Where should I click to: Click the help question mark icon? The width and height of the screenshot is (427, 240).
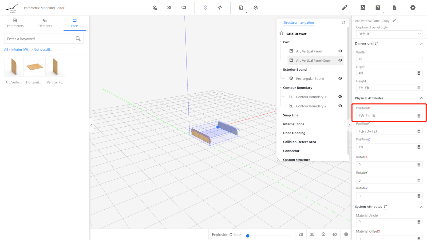[378, 8]
